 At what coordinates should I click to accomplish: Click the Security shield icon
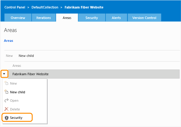coord(7,118)
